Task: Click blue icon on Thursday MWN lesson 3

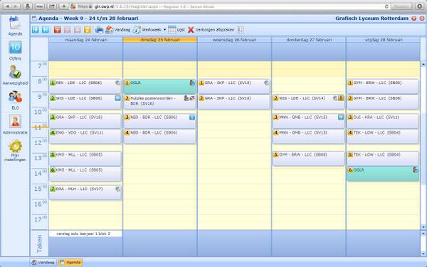Action: 341,117
